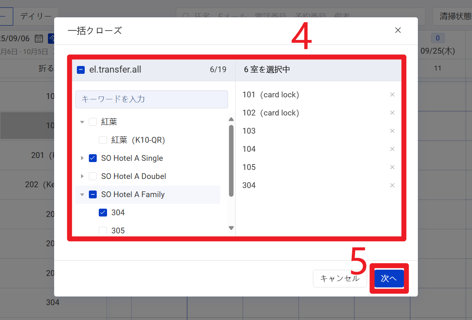Toggle the el.transfer.all select-all checkbox

click(81, 70)
